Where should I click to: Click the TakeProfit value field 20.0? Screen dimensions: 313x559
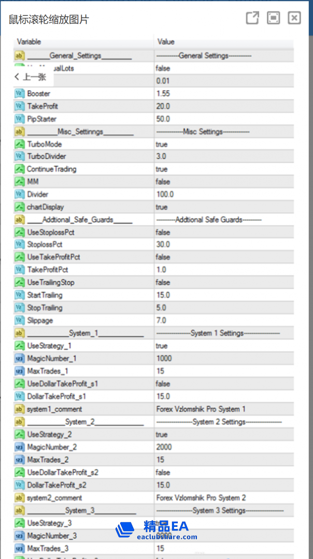click(x=163, y=106)
